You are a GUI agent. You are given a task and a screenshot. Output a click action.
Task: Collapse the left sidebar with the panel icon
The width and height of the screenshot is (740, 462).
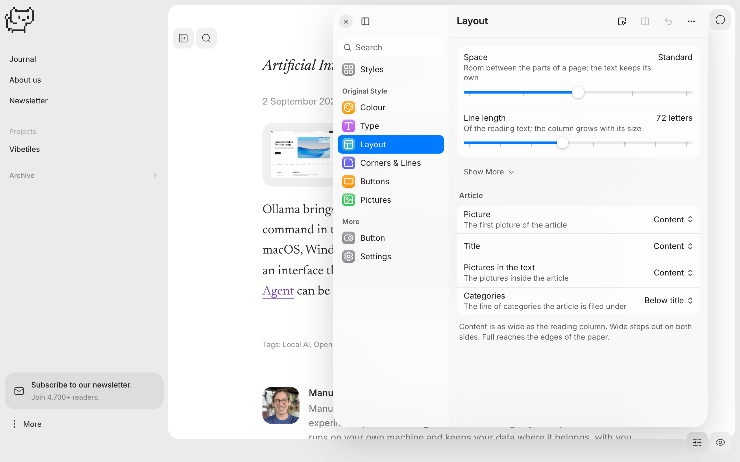click(x=183, y=38)
